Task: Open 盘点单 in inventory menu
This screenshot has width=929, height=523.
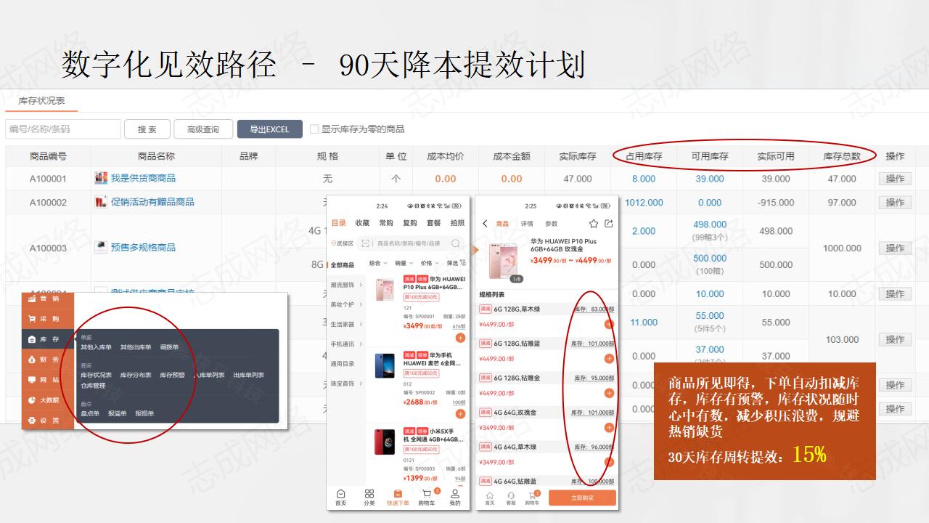Action: [x=90, y=413]
